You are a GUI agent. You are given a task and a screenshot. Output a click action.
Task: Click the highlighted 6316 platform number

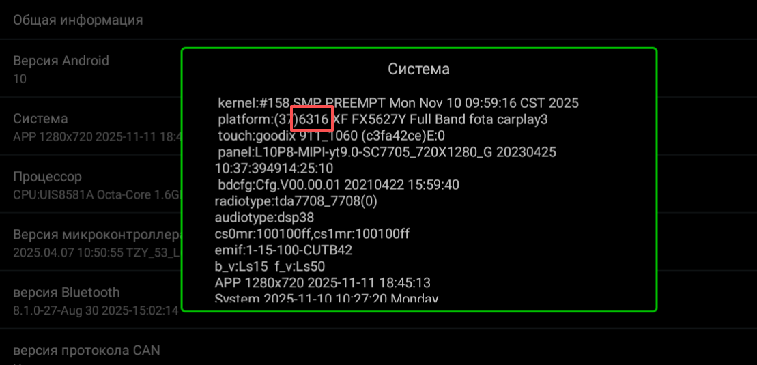point(312,119)
